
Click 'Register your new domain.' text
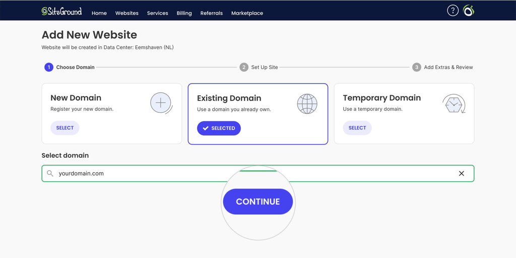(82, 109)
